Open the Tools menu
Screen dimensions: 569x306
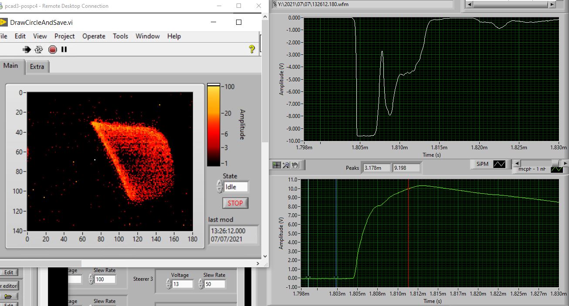[120, 36]
